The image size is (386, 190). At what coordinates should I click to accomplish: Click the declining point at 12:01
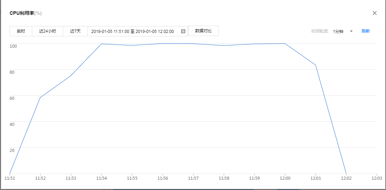point(316,65)
